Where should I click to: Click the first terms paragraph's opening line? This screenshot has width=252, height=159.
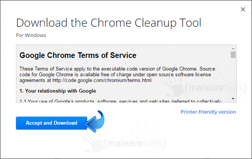[x=117, y=69]
